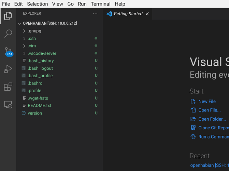Click clock icon beside version file

pos(24,113)
